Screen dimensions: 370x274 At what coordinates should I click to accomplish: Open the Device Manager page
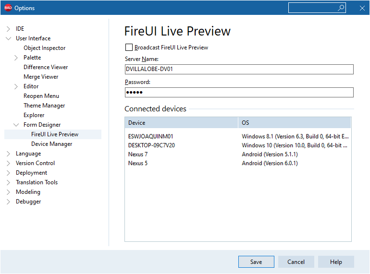point(52,144)
